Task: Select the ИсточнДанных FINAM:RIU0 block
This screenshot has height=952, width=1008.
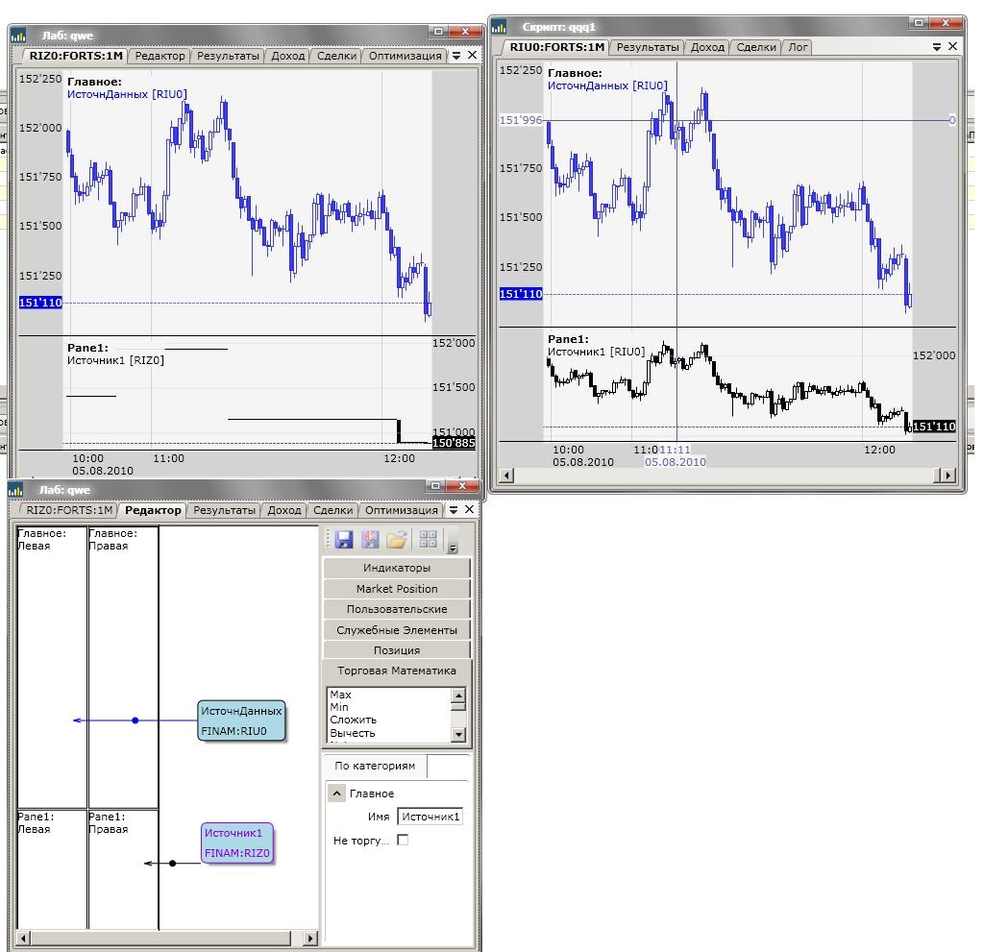Action: click(x=241, y=720)
